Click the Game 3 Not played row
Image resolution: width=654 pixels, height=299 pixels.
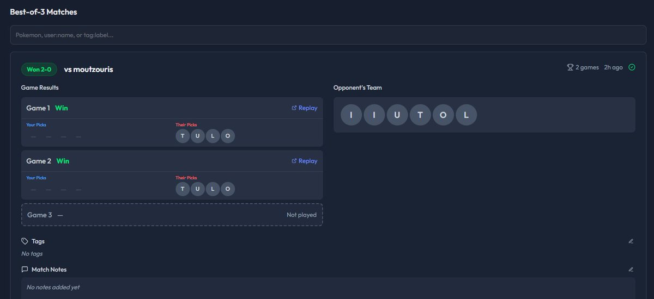coord(172,215)
